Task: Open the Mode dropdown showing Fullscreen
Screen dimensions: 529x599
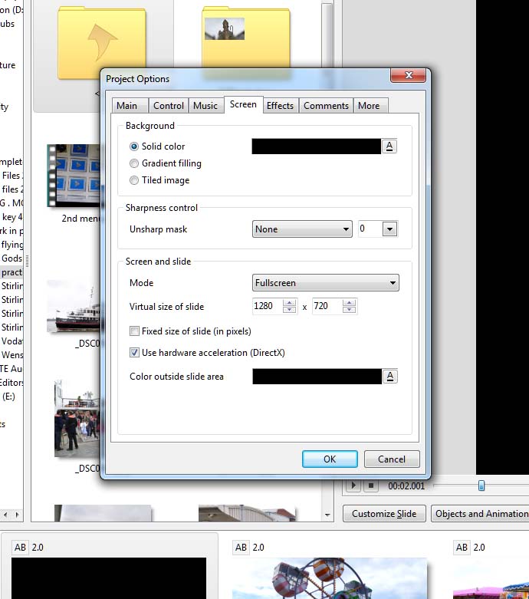Action: (x=326, y=283)
